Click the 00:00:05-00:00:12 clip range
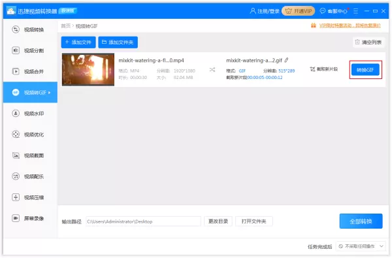This screenshot has height=258, width=392. [x=265, y=78]
